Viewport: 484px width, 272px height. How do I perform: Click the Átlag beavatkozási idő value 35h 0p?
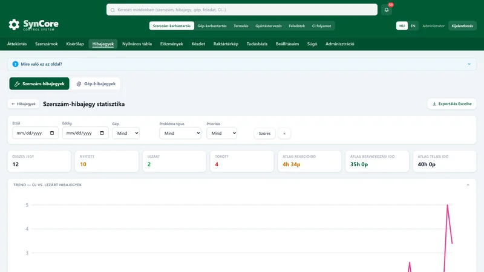pos(359,164)
